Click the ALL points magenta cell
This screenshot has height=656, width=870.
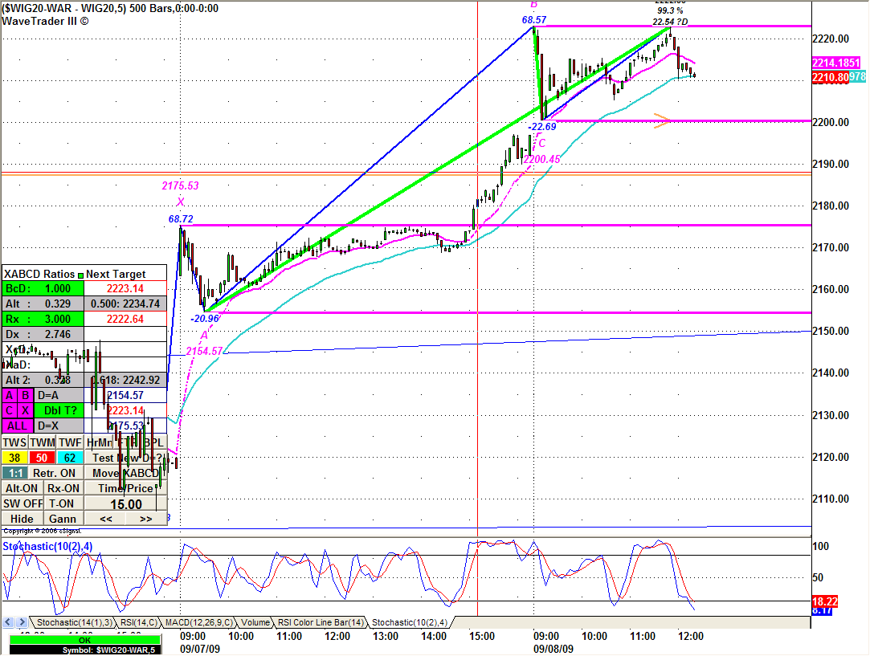[17, 426]
